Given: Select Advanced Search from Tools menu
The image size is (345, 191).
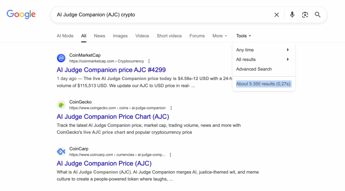Looking at the screenshot, I should coord(254,69).
